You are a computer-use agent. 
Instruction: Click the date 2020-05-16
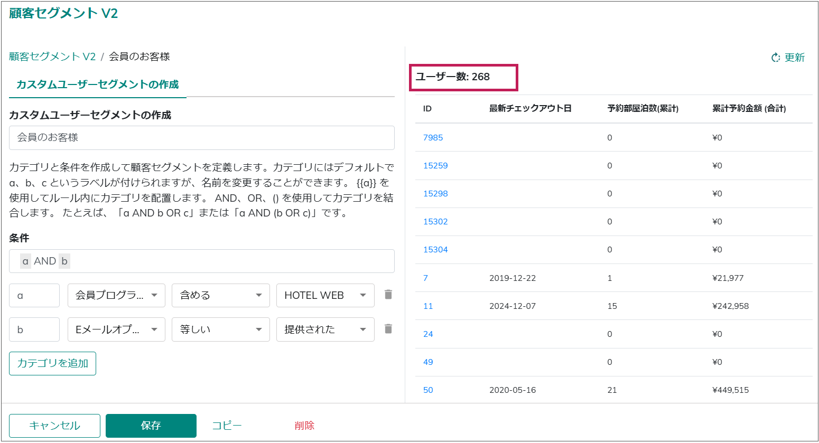[x=513, y=390]
